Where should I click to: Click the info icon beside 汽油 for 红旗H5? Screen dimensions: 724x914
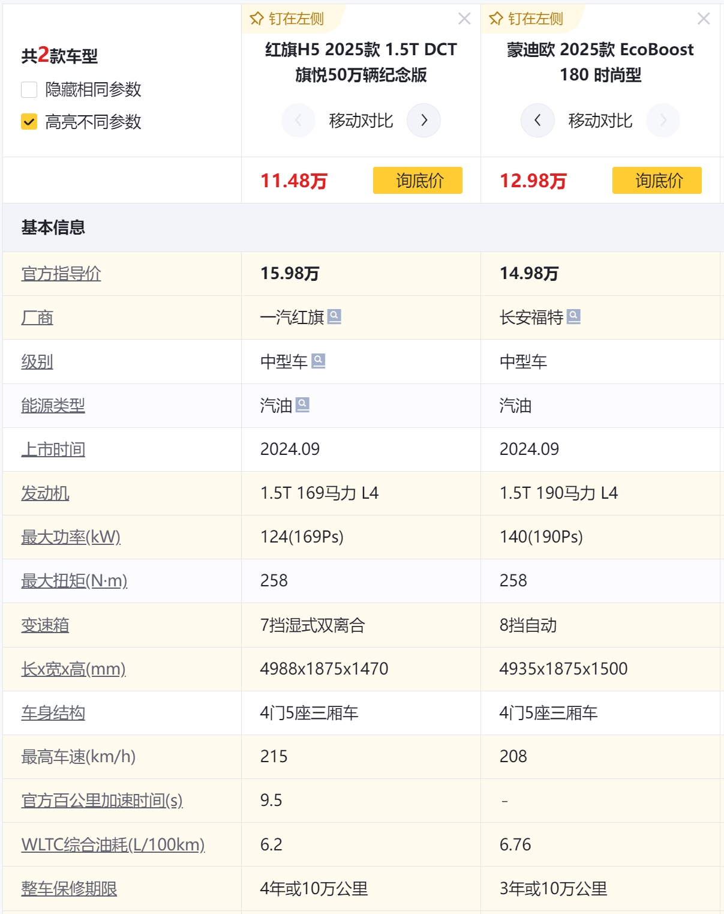point(303,405)
